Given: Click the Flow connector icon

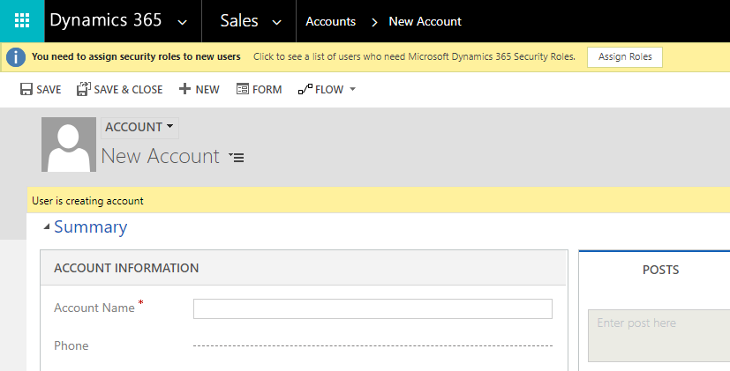Looking at the screenshot, I should [305, 89].
